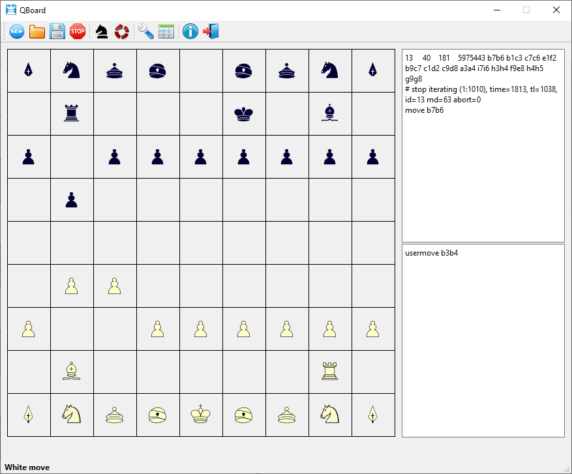The height and width of the screenshot is (474, 572).
Task: Click the black knight toolbar icon
Action: tap(101, 31)
